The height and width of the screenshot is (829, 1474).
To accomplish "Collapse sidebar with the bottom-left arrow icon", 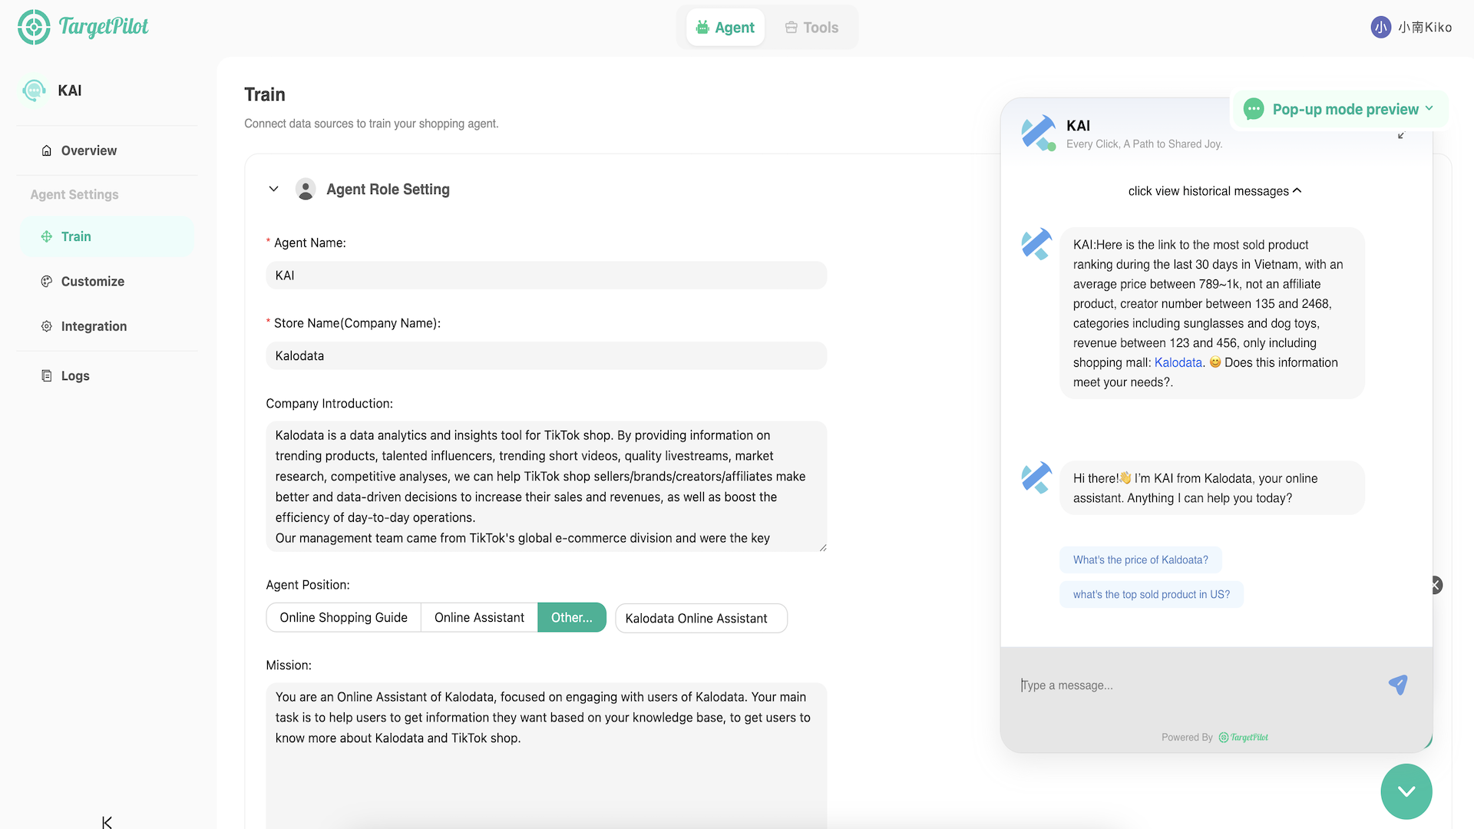I will 107,822.
